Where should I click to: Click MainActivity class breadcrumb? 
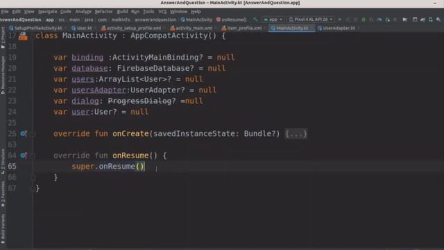click(x=196, y=19)
